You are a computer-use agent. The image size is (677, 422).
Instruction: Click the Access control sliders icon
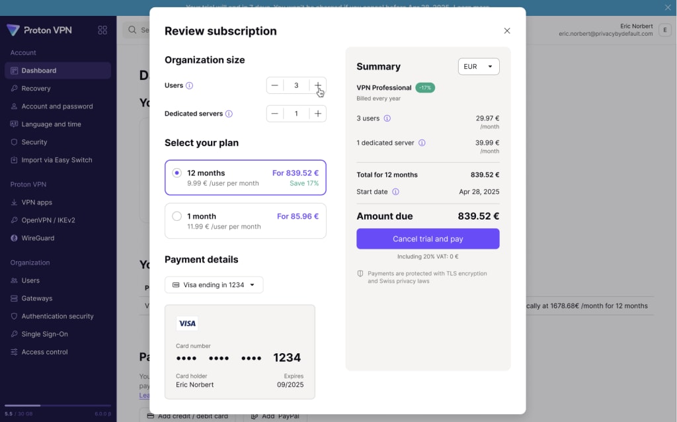click(x=14, y=352)
